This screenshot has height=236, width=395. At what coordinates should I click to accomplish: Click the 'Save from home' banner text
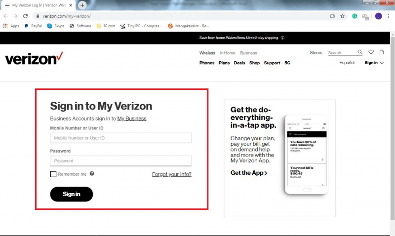239,38
